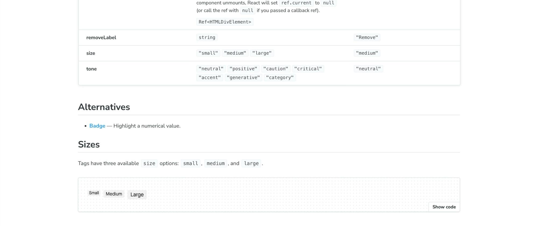Click the "Remove" default value chip
Image resolution: width=538 pixels, height=226 pixels.
pos(367,37)
